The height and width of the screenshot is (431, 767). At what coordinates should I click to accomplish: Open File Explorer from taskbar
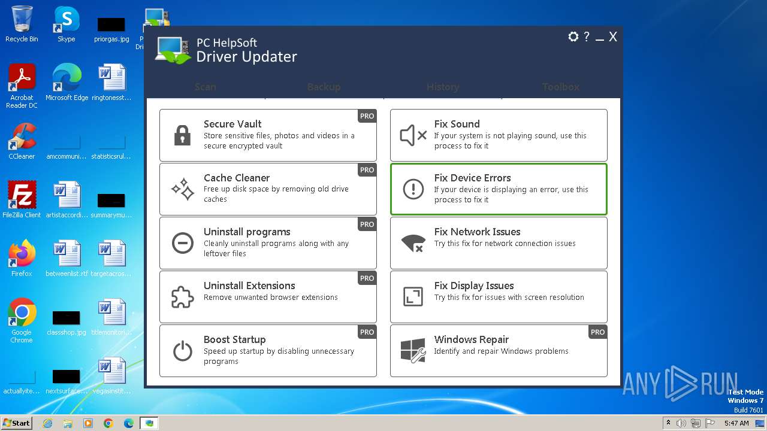coord(68,423)
